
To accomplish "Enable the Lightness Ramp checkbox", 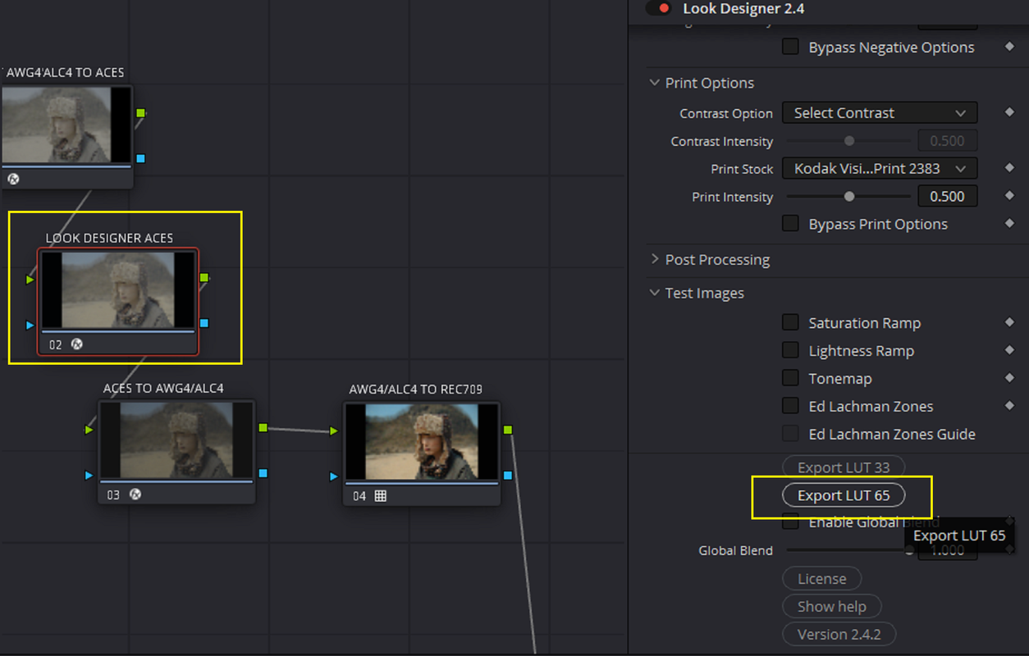I will [x=790, y=350].
